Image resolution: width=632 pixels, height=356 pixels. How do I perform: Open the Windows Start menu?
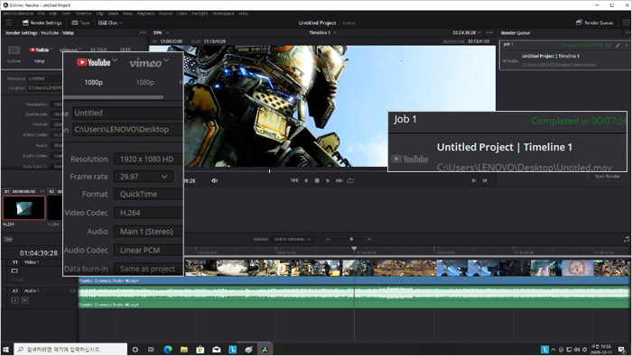click(x=6, y=349)
